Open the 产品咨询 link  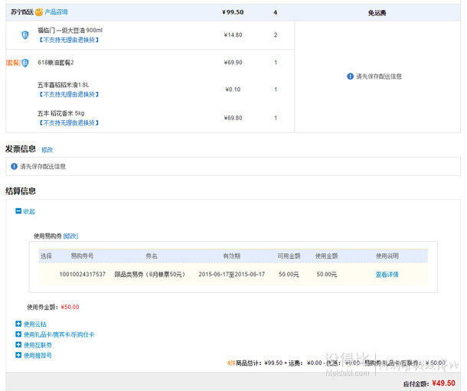(56, 12)
